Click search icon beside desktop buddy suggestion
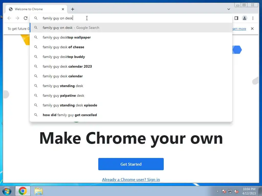The image size is (262, 196). click(x=36, y=57)
